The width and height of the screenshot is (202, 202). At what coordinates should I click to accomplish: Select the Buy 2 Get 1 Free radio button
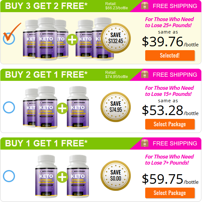[x=9, y=107]
